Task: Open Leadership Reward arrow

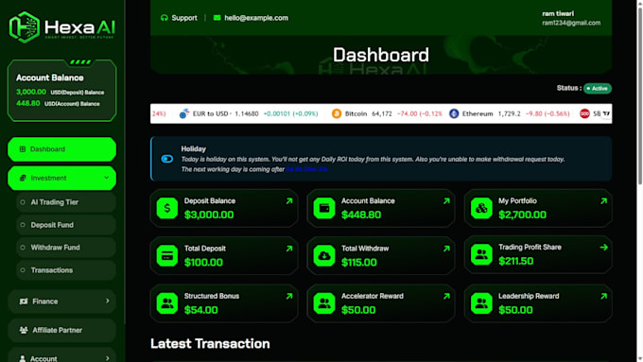Action: pos(603,296)
